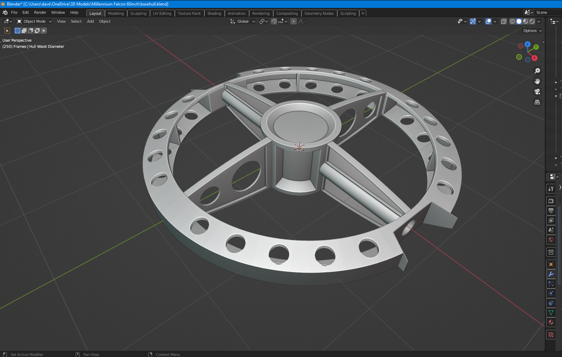562x357 pixels.
Task: Switch to the Sculpting workspace tab
Action: pos(138,13)
